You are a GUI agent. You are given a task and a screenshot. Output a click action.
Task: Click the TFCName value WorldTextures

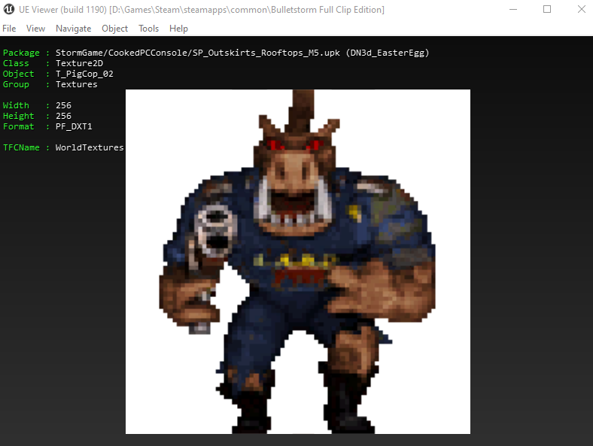coord(90,147)
